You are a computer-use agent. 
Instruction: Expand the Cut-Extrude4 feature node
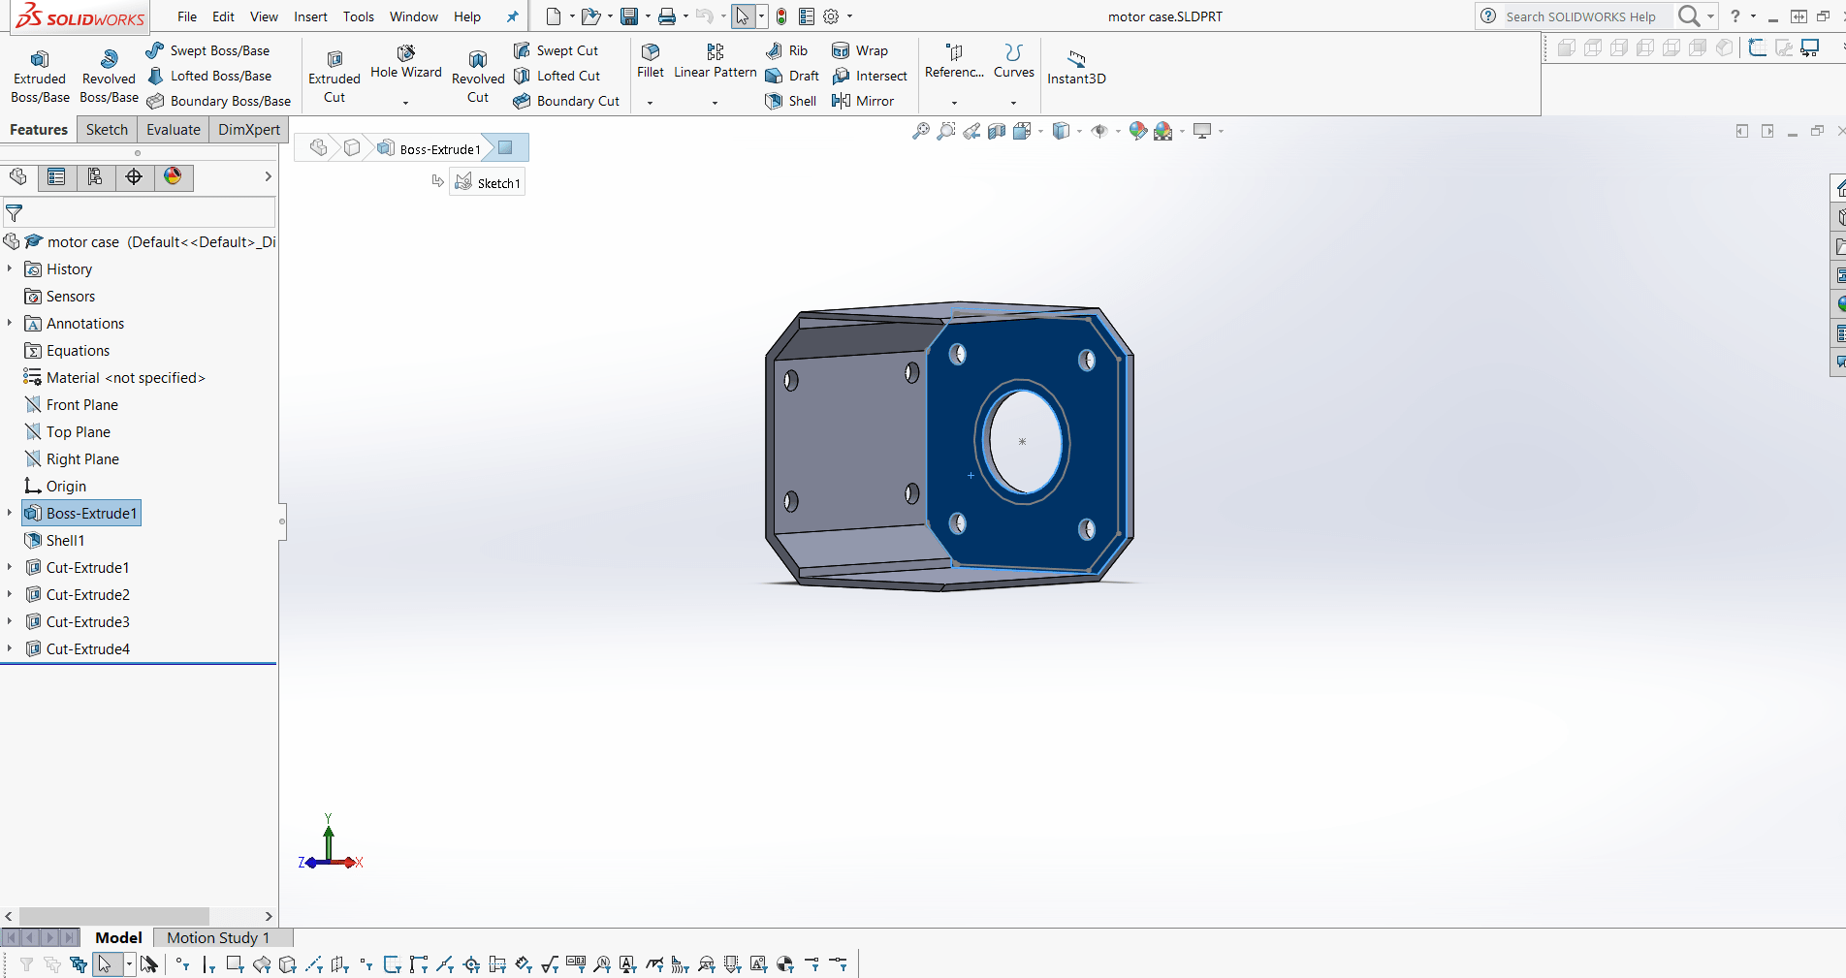click(10, 648)
